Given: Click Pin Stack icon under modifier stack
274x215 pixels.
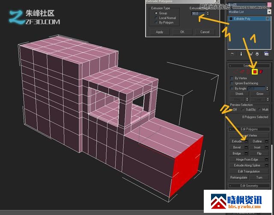Looking at the screenshot, I should 232,54.
